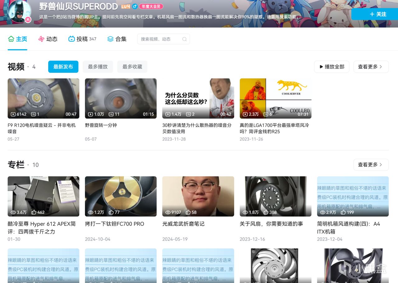398x283 pixels.
Task: Click the 2023-12-16 article date
Action: point(252,239)
